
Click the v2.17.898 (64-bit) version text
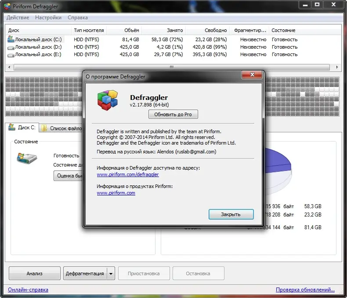click(149, 105)
